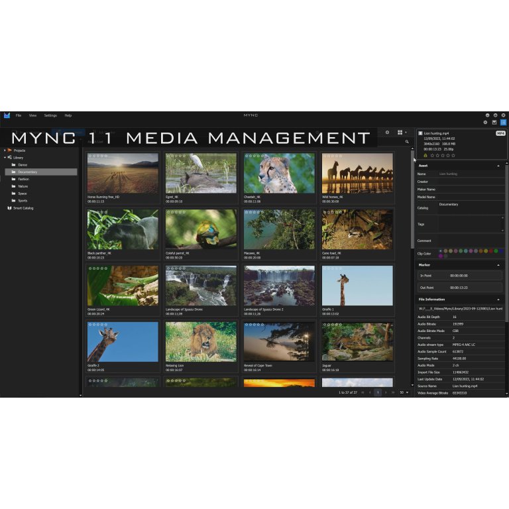Viewport: 509px width, 509px height.
Task: Click the Mync logo icon in top-left corner
Action: pyautogui.click(x=7, y=115)
